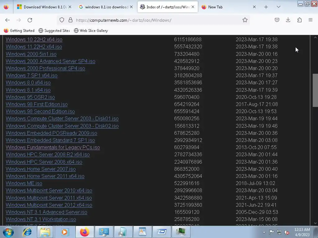Open the taskbar clock and date
The height and width of the screenshot is (238, 318).
(302, 232)
